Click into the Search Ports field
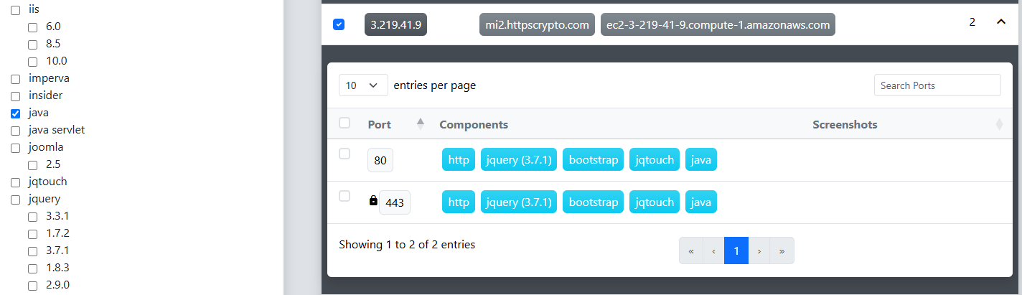The height and width of the screenshot is (295, 1022). tap(937, 85)
